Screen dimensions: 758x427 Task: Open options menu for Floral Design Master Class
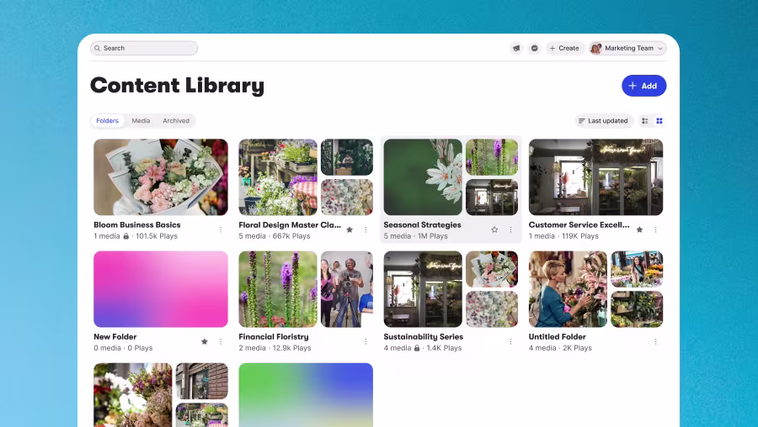click(366, 229)
